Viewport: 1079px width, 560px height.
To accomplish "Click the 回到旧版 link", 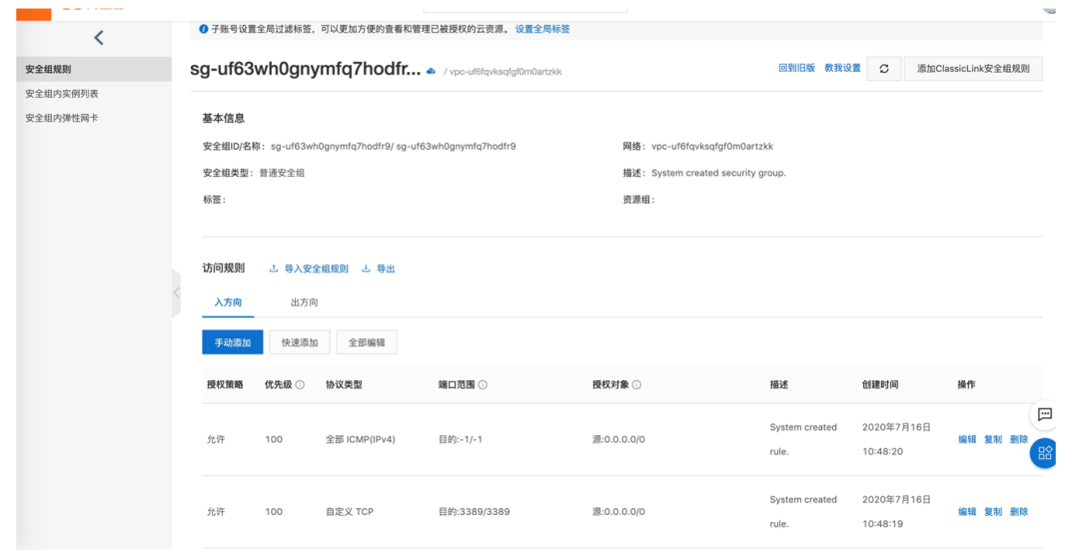I will [x=796, y=68].
